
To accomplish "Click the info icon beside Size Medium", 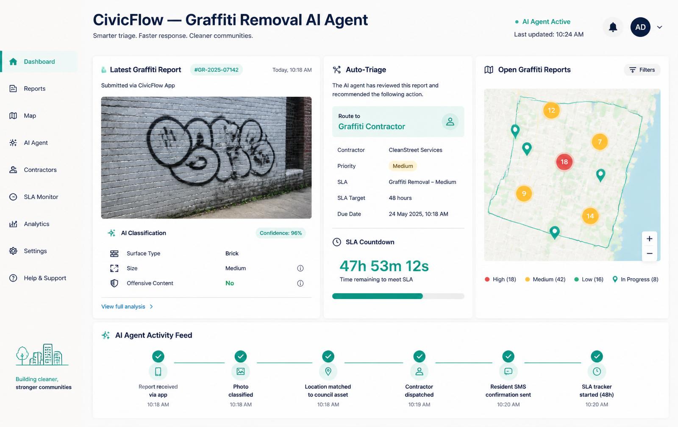I will click(300, 268).
